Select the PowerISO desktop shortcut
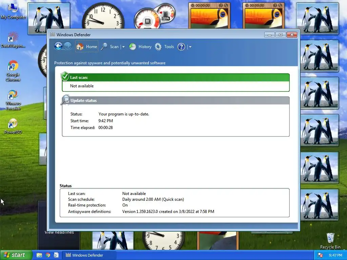The width and height of the screenshot is (347, 260). 13,126
